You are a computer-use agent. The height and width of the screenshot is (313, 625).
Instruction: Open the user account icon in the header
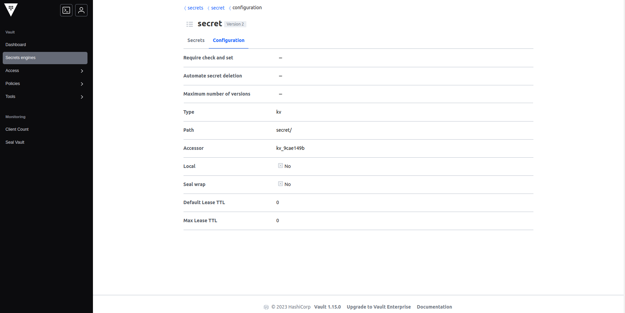click(81, 10)
